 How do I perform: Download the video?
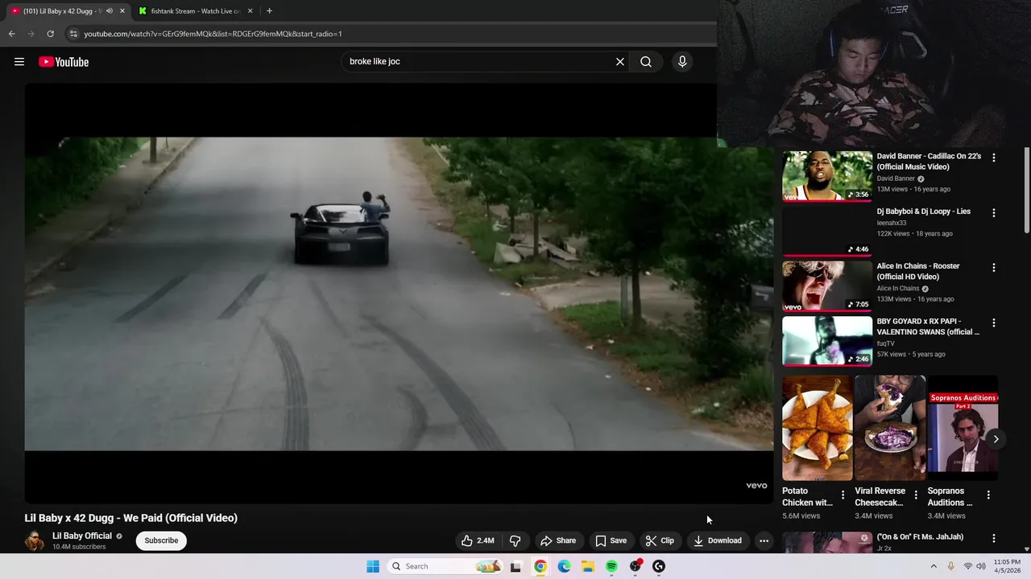coord(718,540)
